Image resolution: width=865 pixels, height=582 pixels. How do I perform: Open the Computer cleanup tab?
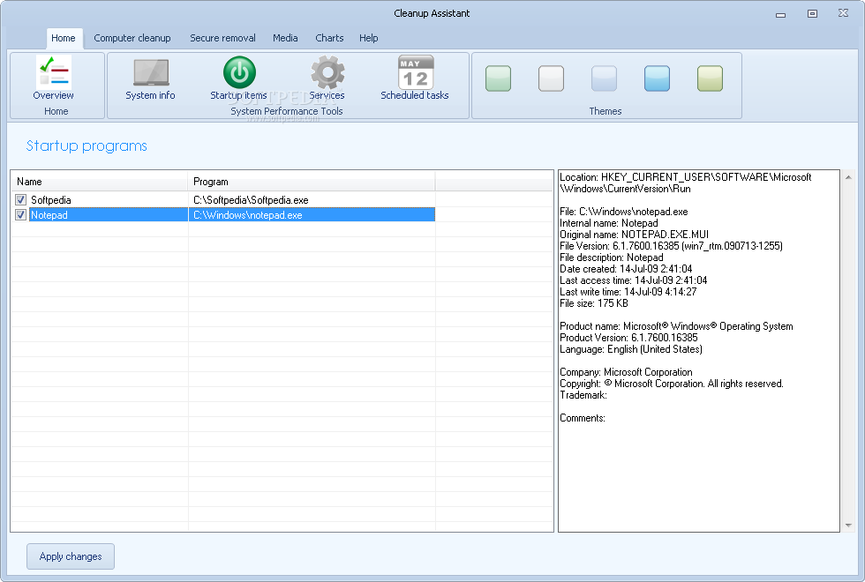click(132, 38)
